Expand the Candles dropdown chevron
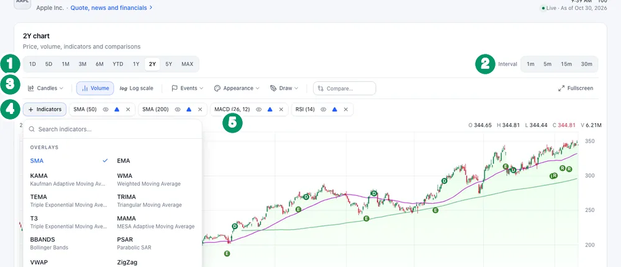The image size is (621, 267). pyautogui.click(x=61, y=89)
